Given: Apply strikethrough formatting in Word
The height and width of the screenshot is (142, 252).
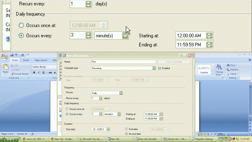Looking at the screenshot, I should tap(50, 73).
